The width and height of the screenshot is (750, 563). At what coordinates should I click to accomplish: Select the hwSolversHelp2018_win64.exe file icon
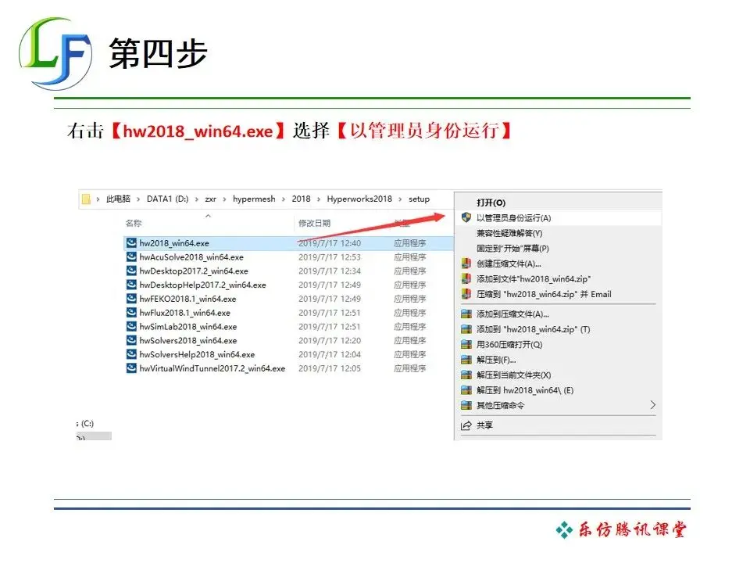pos(131,354)
